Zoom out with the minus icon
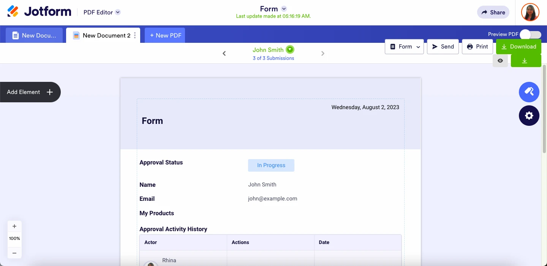Image resolution: width=547 pixels, height=266 pixels. tap(14, 253)
